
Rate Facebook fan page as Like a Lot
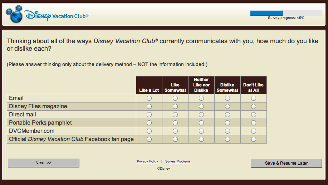tap(149, 139)
